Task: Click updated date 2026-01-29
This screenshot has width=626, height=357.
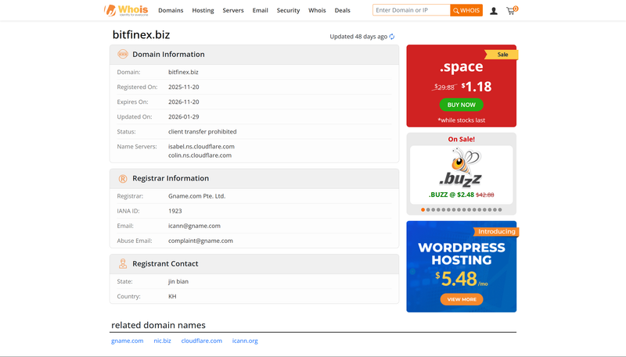Action: (x=184, y=116)
